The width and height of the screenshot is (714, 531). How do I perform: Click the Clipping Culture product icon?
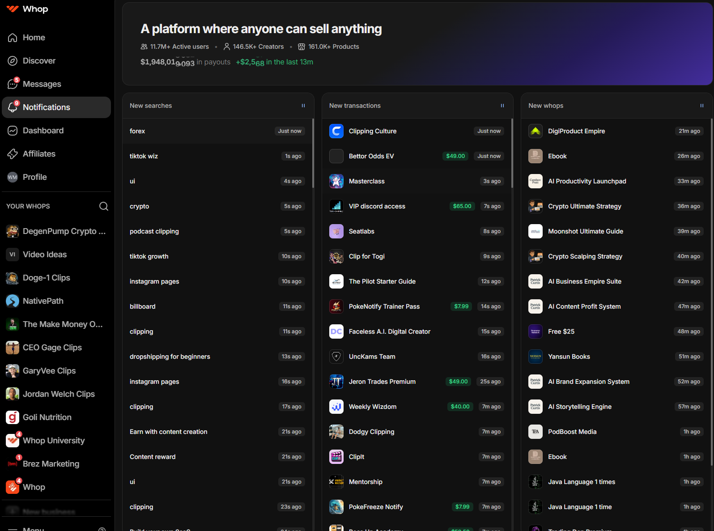[336, 131]
